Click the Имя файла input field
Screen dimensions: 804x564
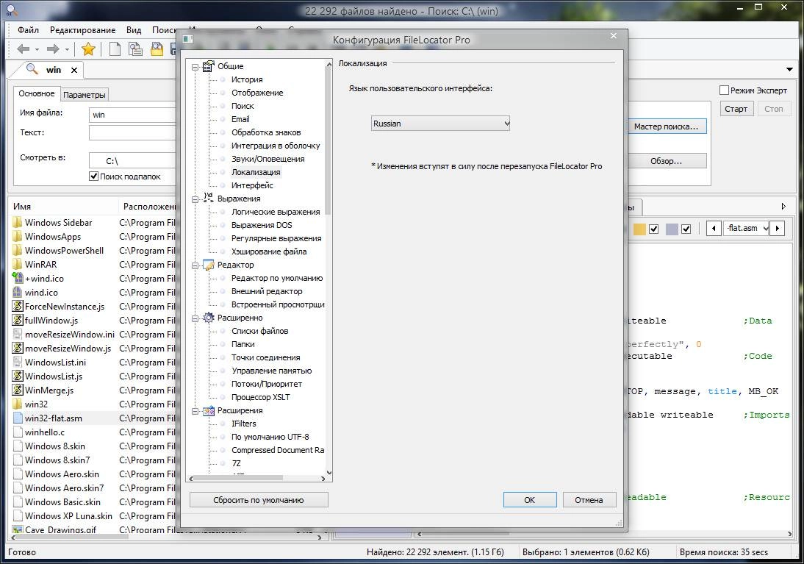click(132, 115)
